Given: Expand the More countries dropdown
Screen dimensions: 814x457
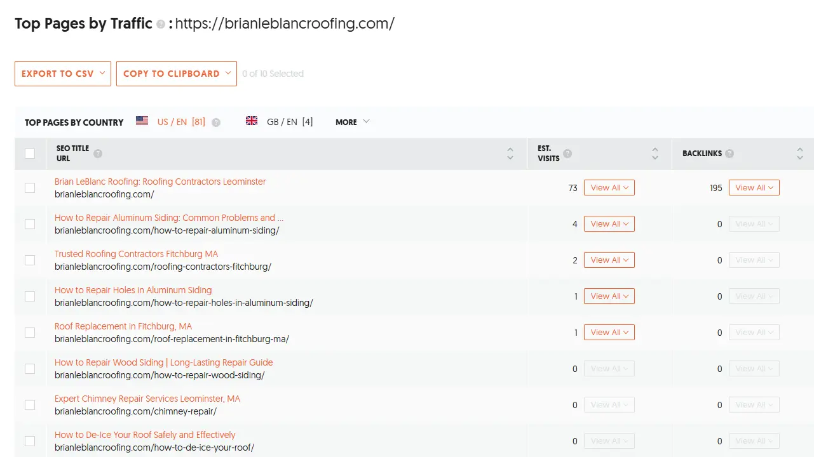Looking at the screenshot, I should [x=352, y=122].
